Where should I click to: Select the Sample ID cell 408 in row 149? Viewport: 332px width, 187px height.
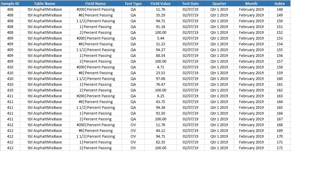10,15
